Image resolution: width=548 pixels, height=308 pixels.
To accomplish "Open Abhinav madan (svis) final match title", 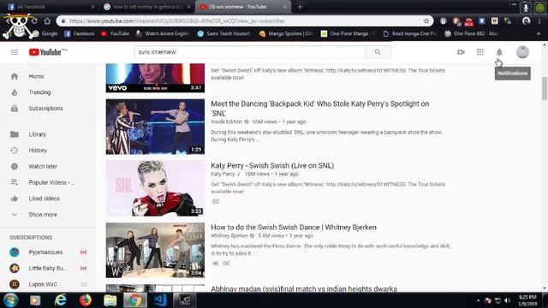I will tap(304, 289).
